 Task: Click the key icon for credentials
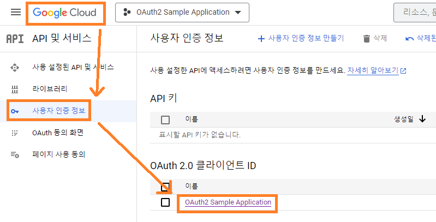coord(15,111)
